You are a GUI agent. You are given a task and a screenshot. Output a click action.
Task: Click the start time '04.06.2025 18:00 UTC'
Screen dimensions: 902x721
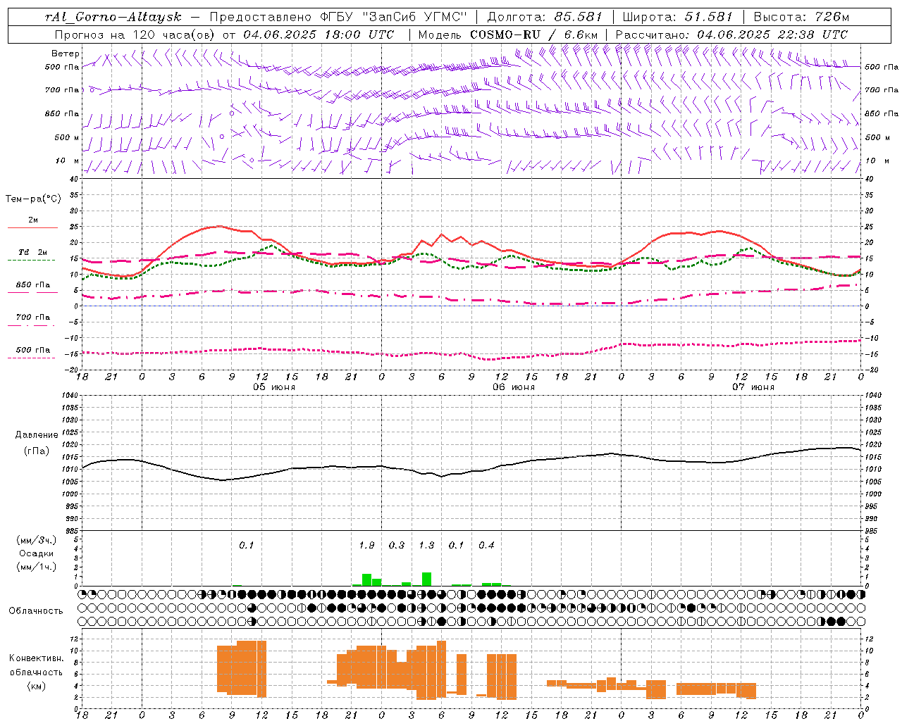click(319, 35)
